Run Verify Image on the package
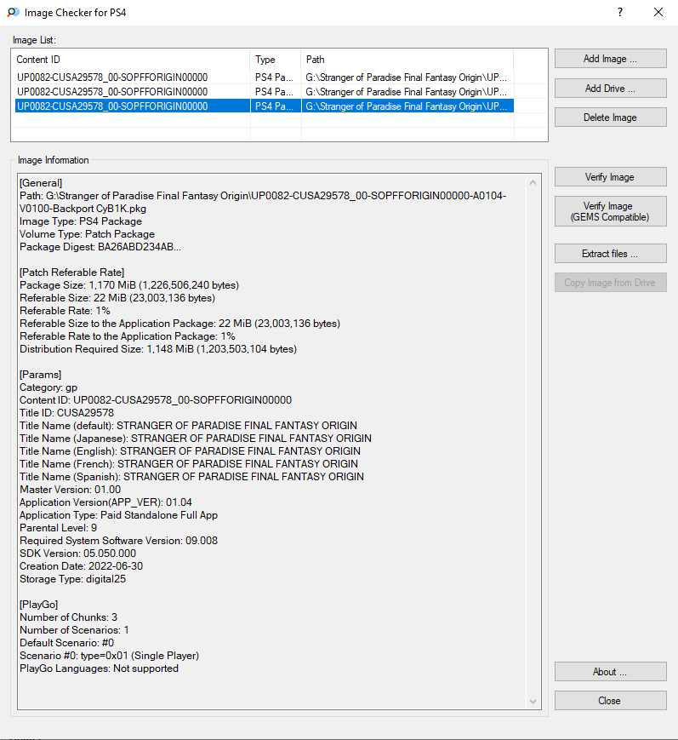Screen dimensions: 678x740 click(x=610, y=177)
